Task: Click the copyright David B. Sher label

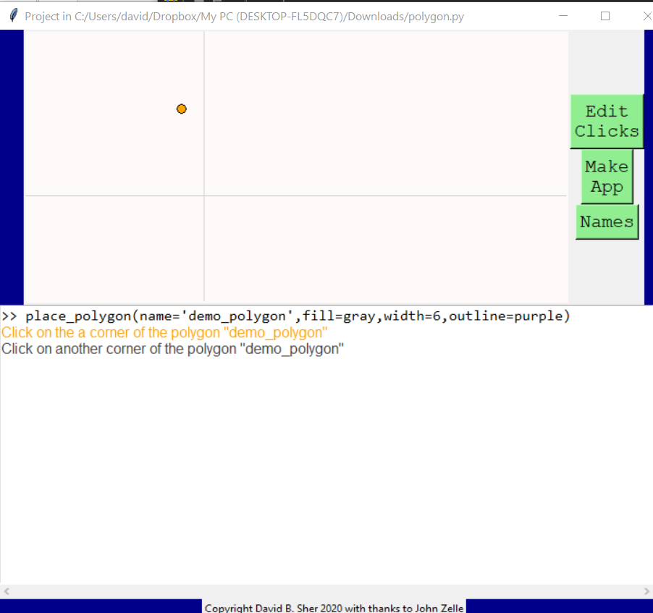Action: (334, 607)
